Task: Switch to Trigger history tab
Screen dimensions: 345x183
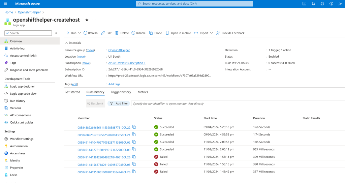Action: [121, 92]
